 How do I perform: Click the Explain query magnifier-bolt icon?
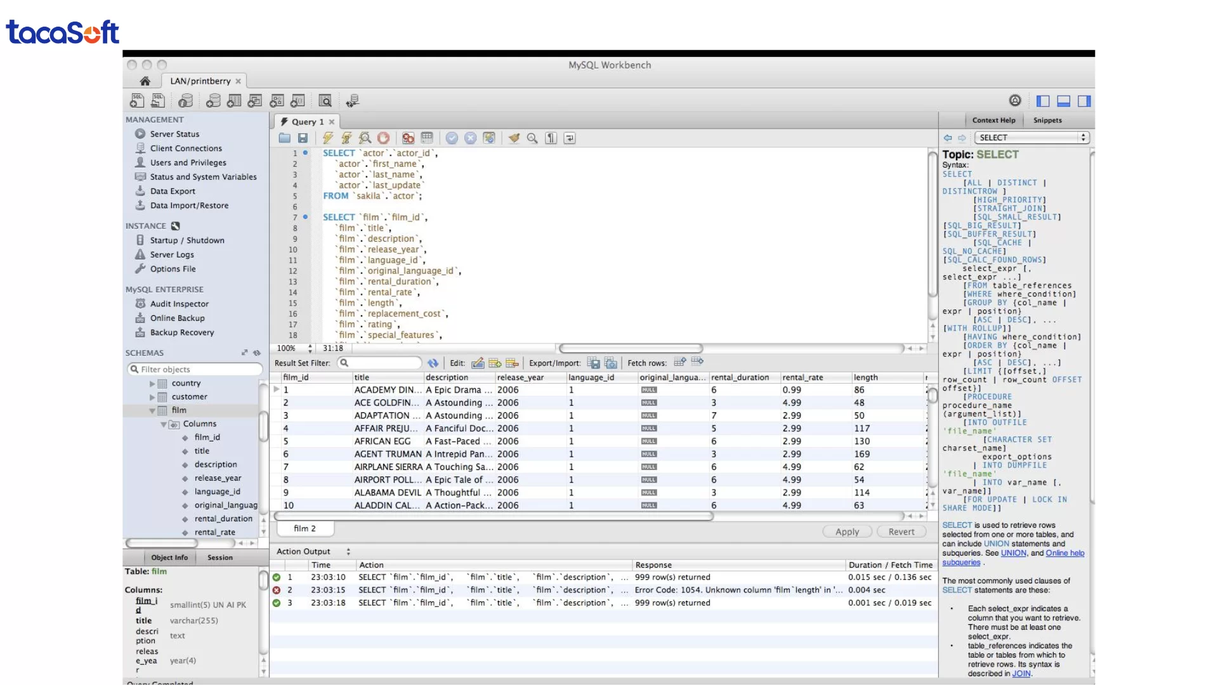click(x=365, y=138)
